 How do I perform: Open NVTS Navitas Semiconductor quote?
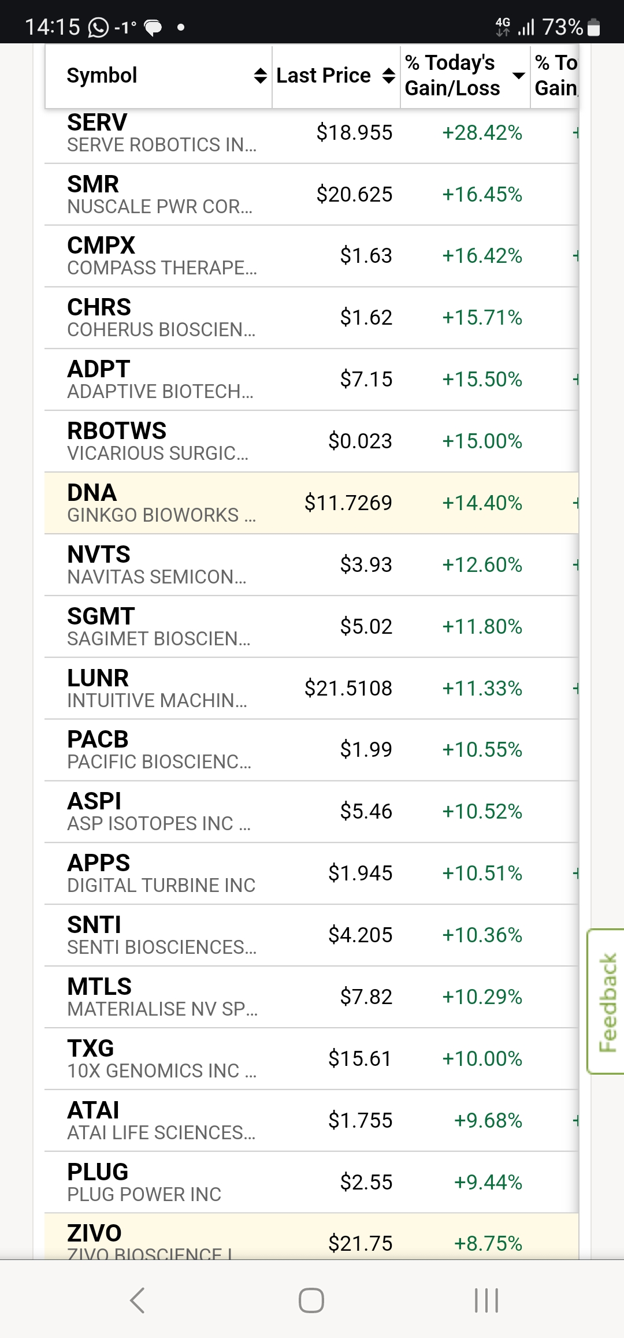157,564
